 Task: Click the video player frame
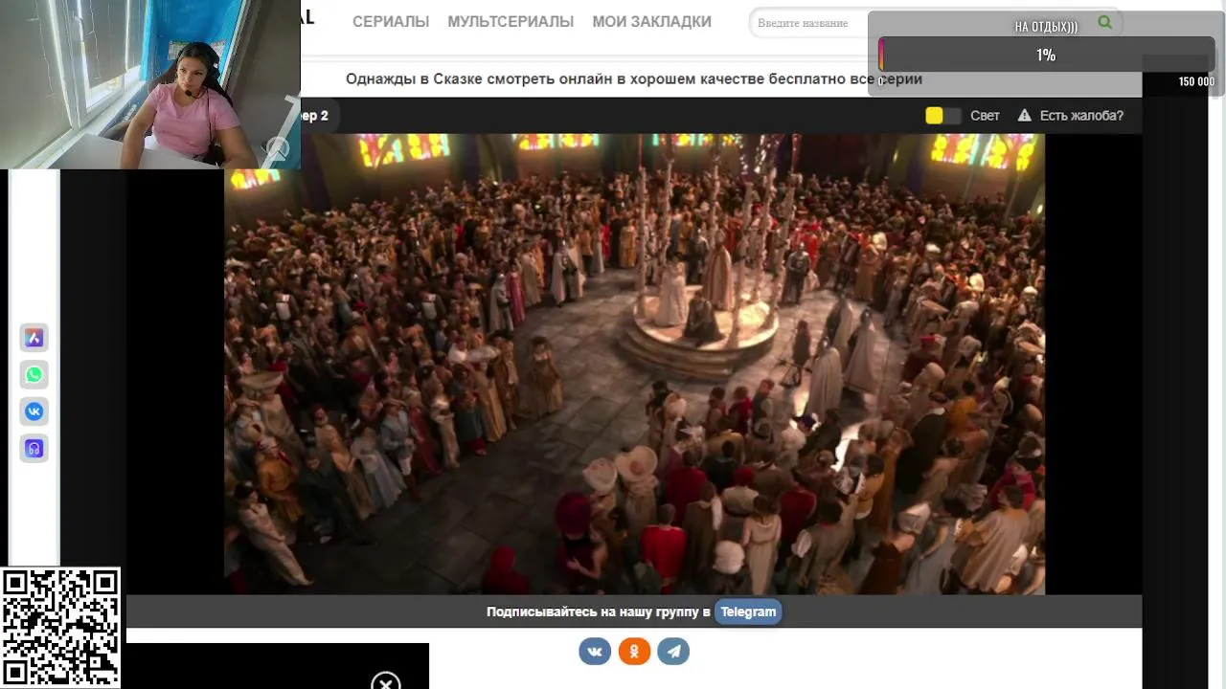(634, 364)
